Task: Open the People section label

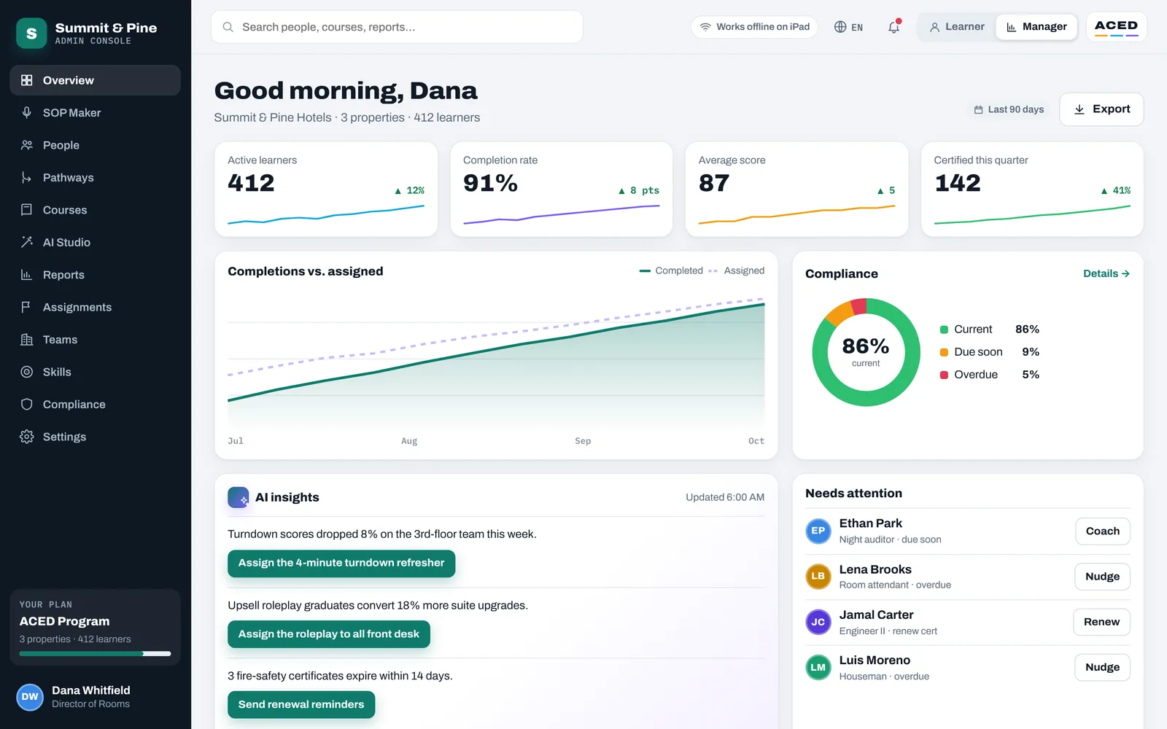Action: coord(61,145)
